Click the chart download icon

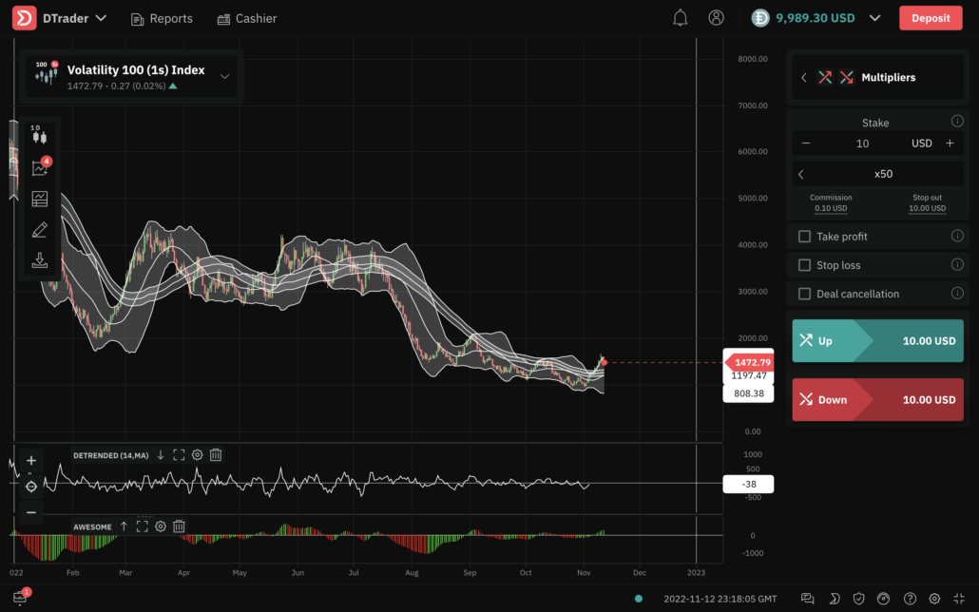[x=40, y=260]
